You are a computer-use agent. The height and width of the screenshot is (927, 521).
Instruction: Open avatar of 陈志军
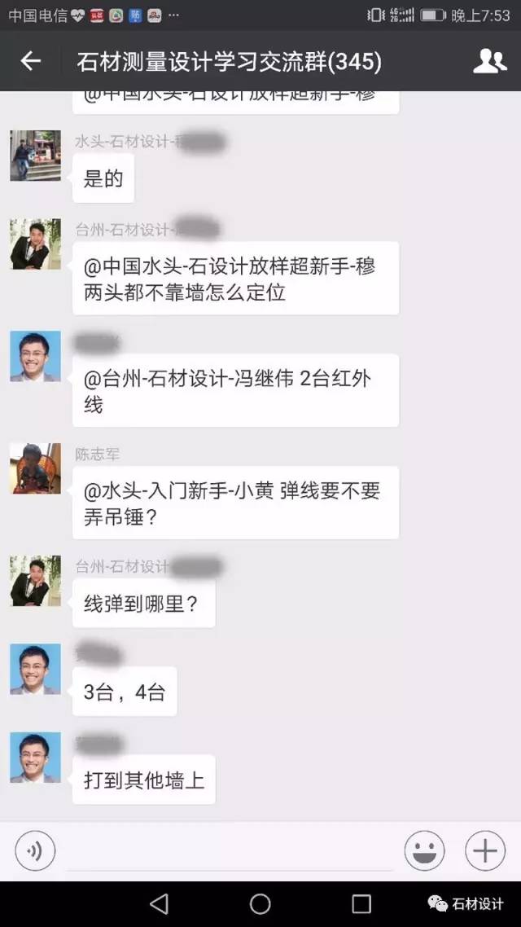36,468
